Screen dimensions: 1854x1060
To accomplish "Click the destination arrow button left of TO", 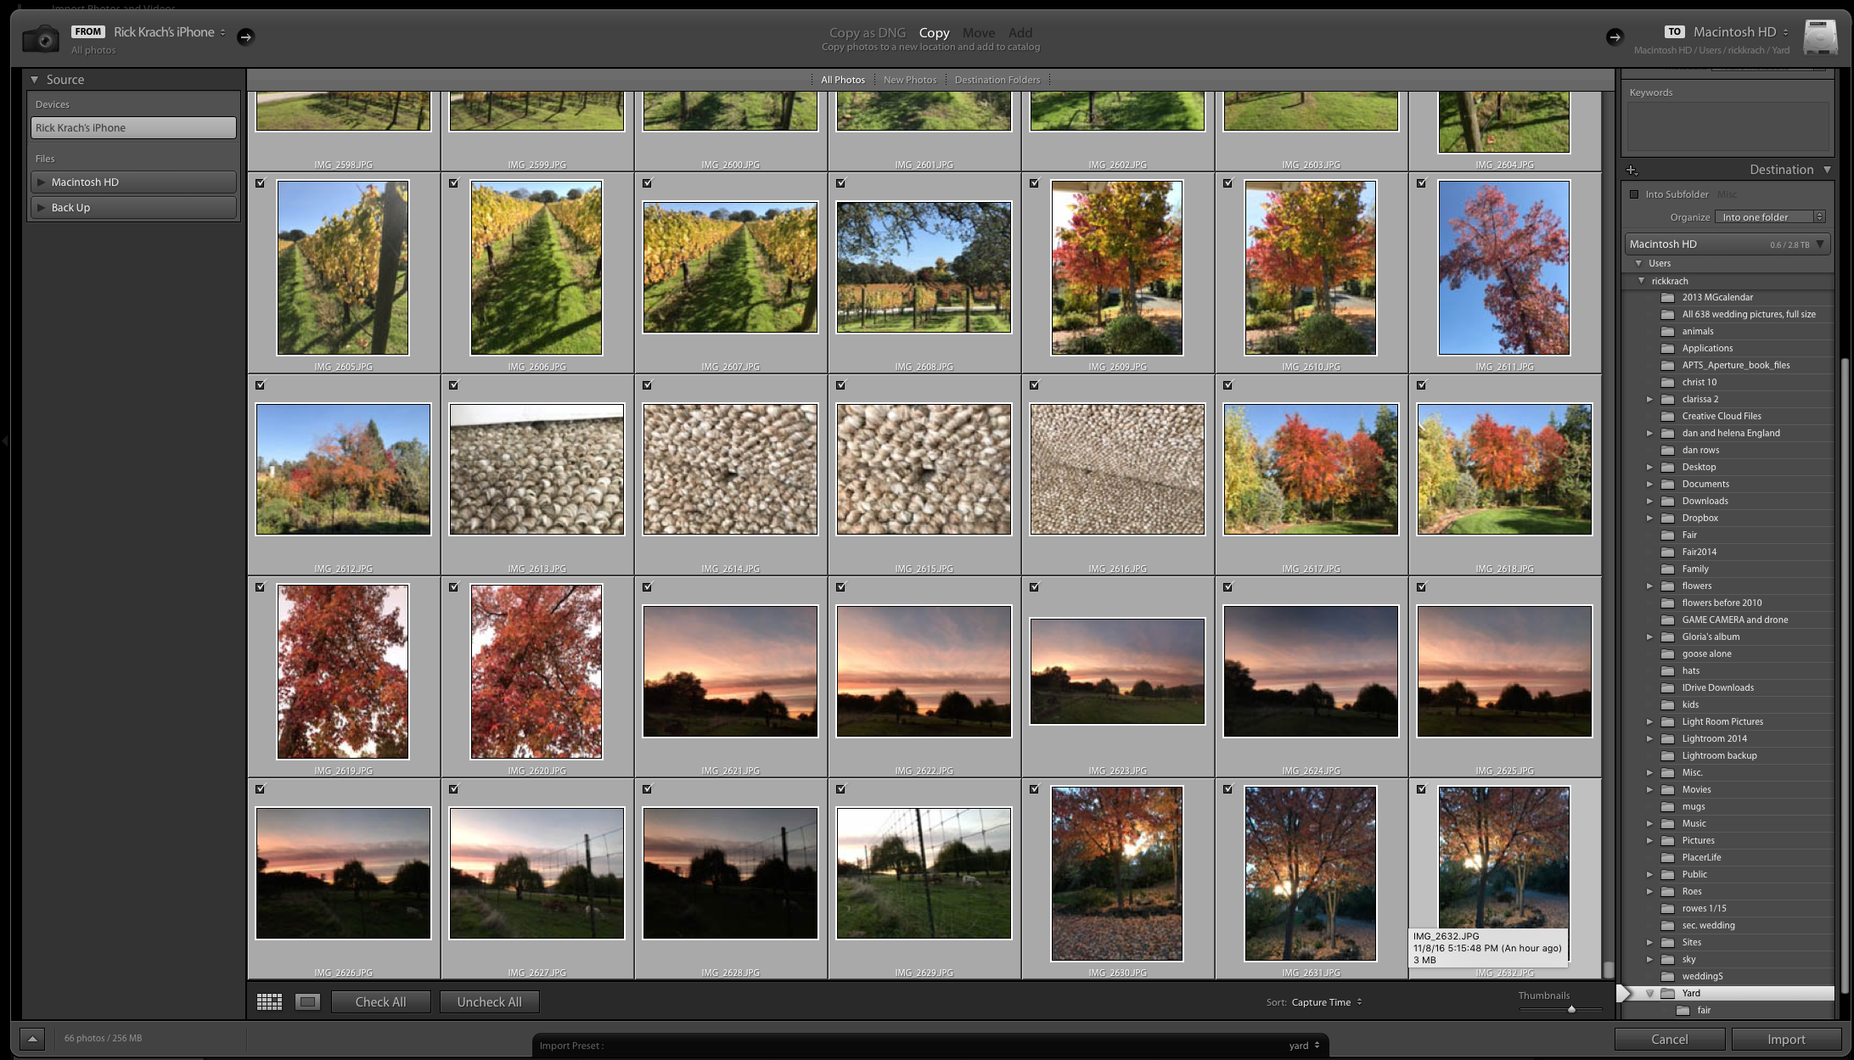I will [1614, 36].
